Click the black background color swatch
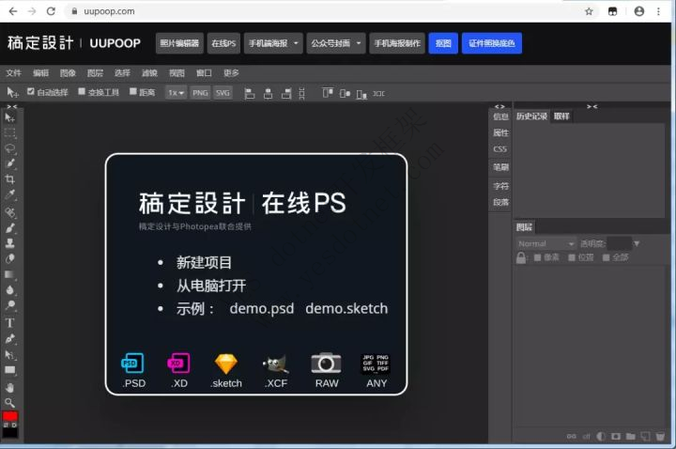 10,432
